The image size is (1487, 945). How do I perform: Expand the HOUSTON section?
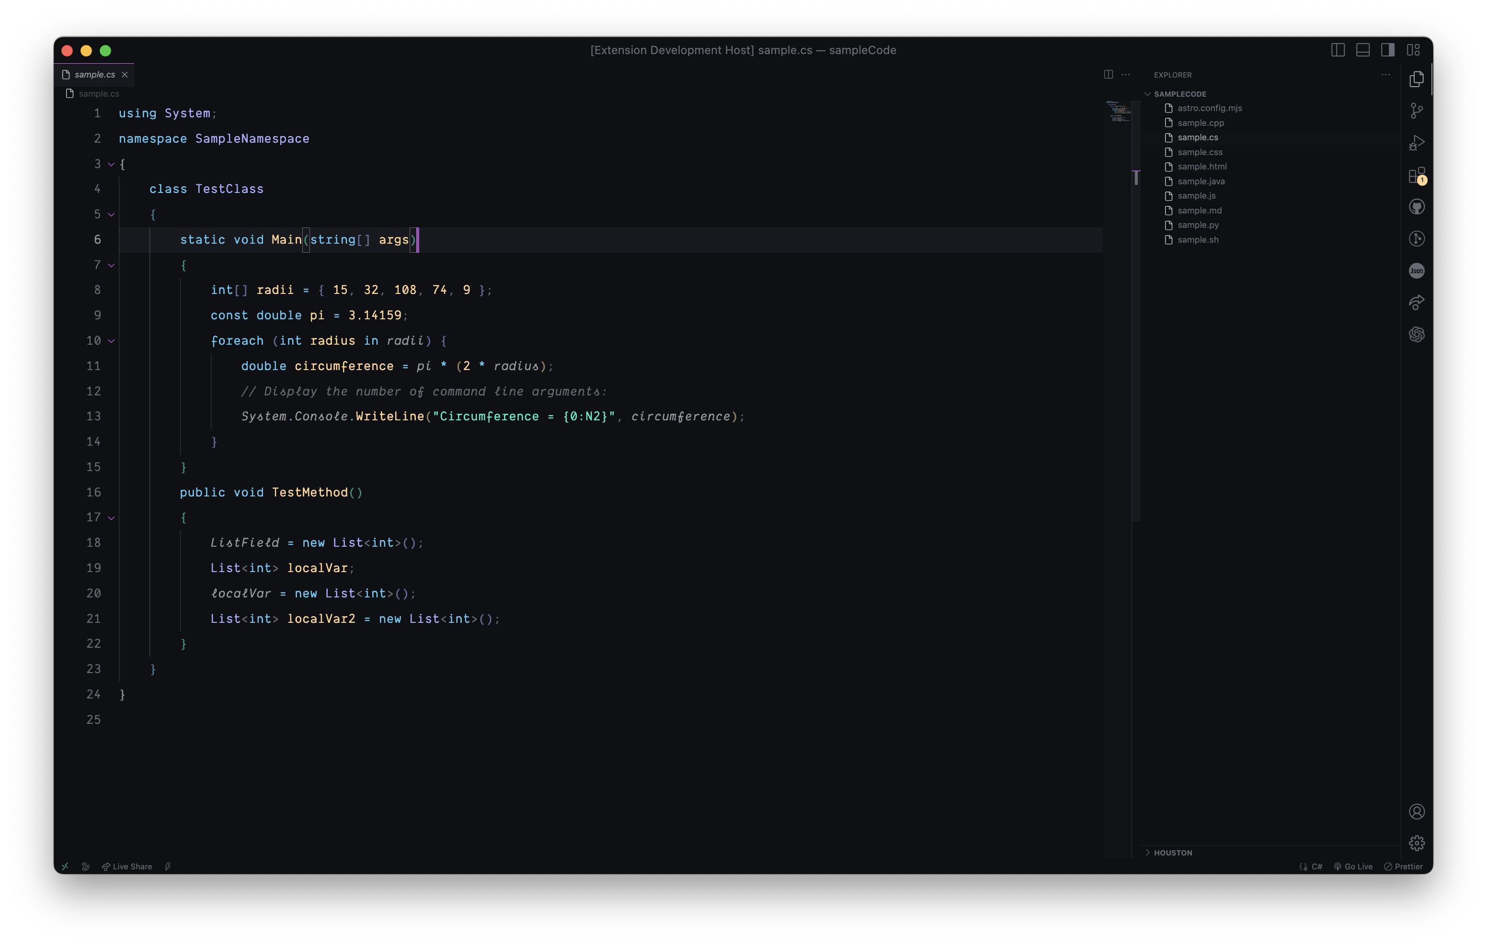click(1173, 853)
